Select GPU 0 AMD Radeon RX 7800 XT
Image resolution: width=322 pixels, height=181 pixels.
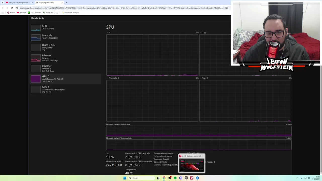[x=66, y=79]
